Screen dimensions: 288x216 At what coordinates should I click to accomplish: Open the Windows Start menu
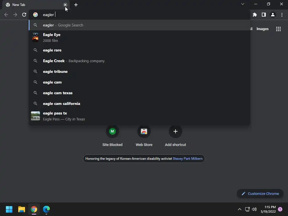[9, 209]
